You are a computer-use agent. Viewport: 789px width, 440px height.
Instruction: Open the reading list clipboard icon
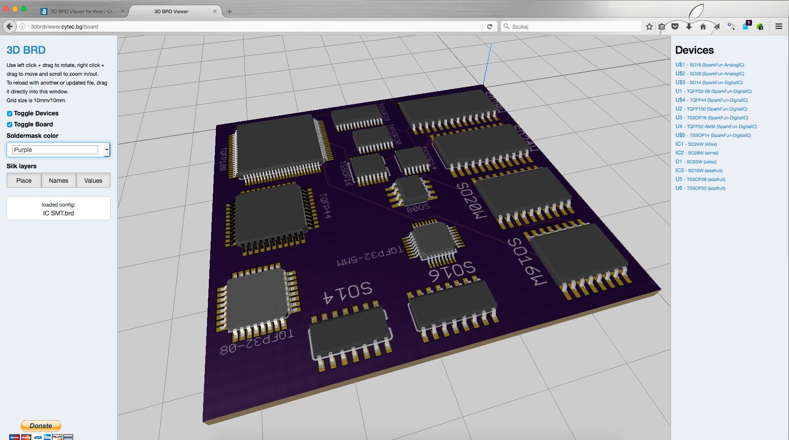662,26
